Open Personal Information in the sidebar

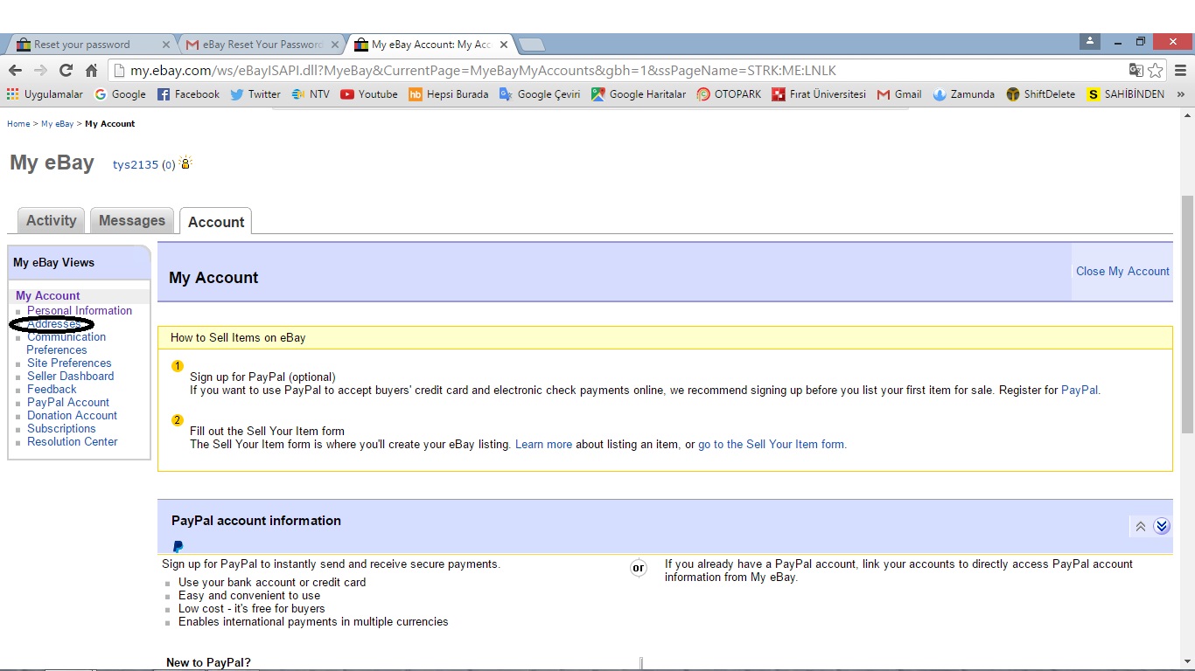(x=80, y=311)
